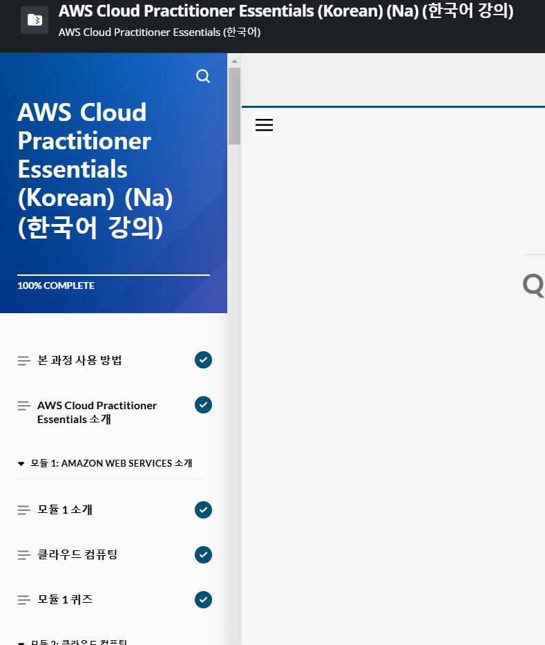Click lesson icon beside 클라우드 컴퓨팅

point(24,555)
